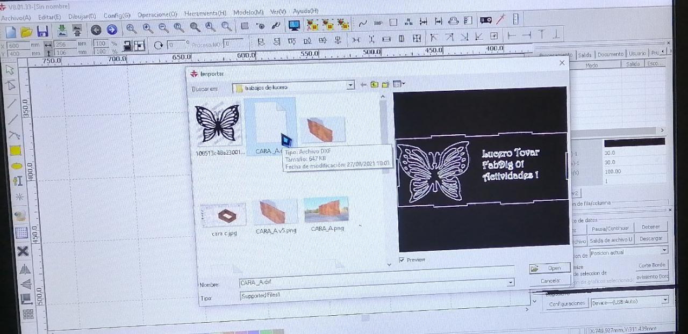Click the import icon with green down arrow

62,31
